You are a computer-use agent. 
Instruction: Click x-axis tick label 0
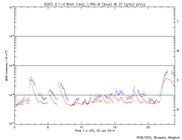pyautogui.click(x=15, y=127)
